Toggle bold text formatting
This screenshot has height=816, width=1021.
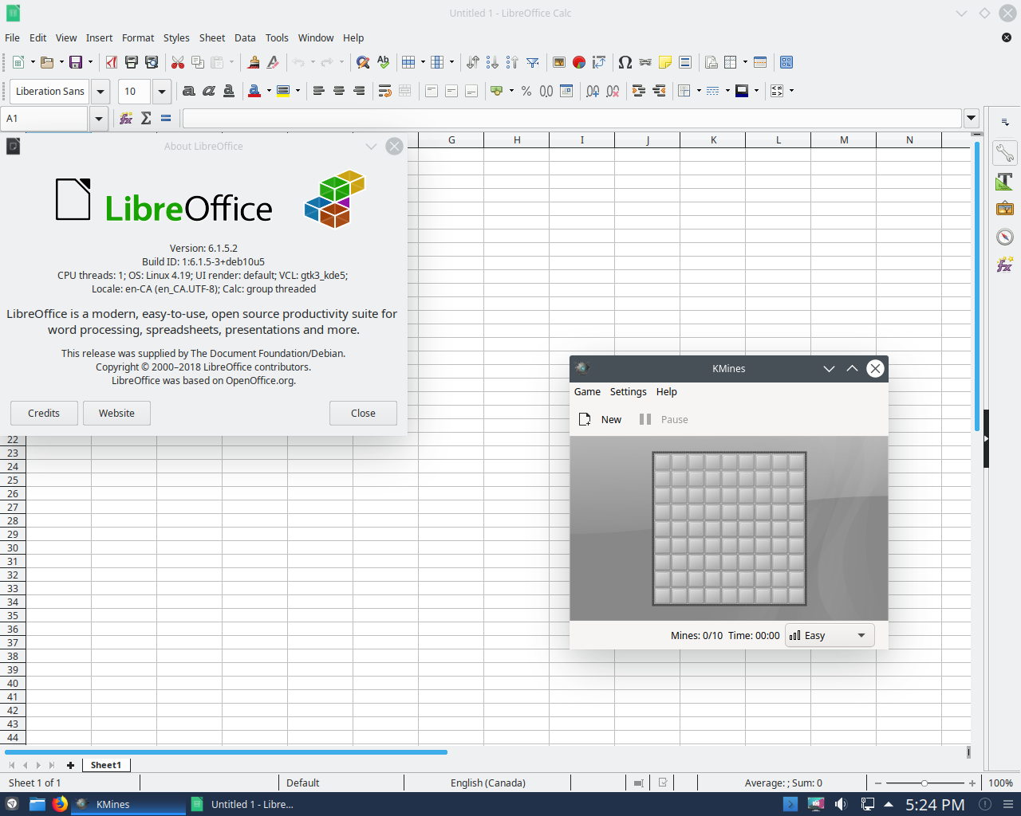(x=189, y=91)
